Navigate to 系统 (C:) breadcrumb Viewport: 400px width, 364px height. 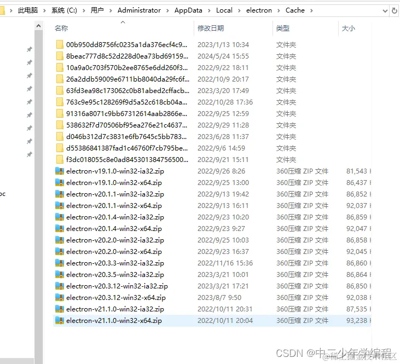(x=64, y=10)
